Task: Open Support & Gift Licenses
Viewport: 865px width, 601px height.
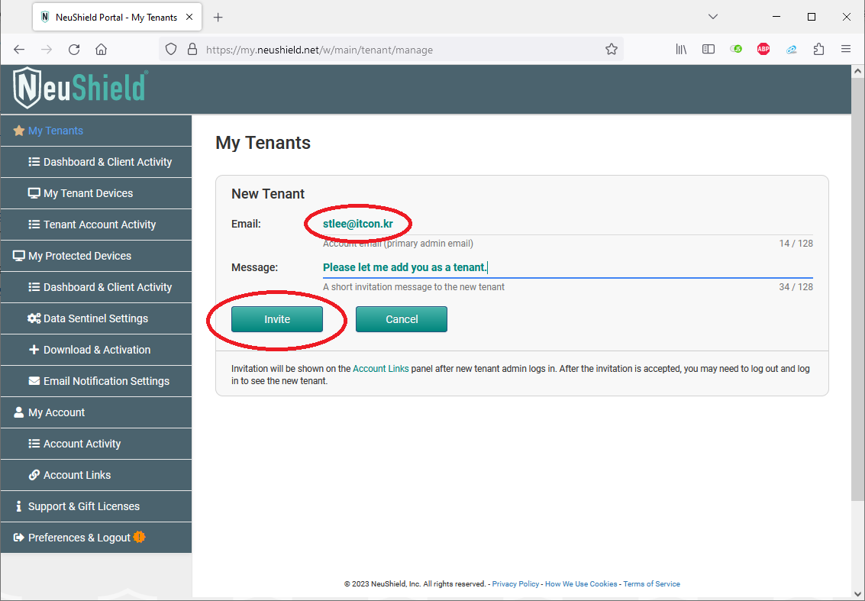Action: tap(96, 506)
